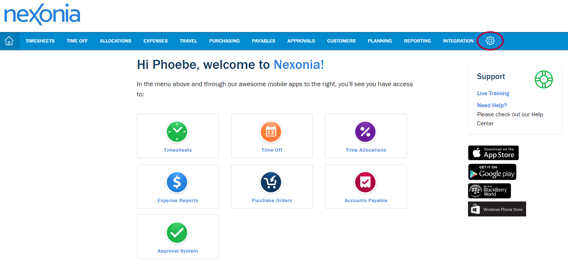The height and width of the screenshot is (265, 568).
Task: Open the settings gear icon
Action: click(490, 41)
